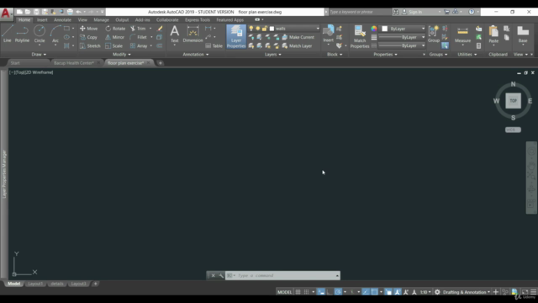
Task: Click the Plot printer icon in quick access
Action: (x=70, y=12)
